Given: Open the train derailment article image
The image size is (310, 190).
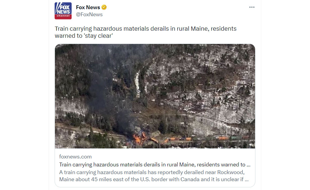Looking at the screenshot, I should [155, 96].
